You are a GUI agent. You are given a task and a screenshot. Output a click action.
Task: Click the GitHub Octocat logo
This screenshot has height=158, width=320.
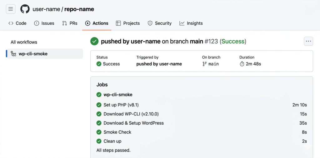point(25,9)
